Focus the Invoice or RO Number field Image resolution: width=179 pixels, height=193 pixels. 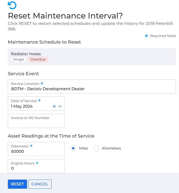(36, 123)
